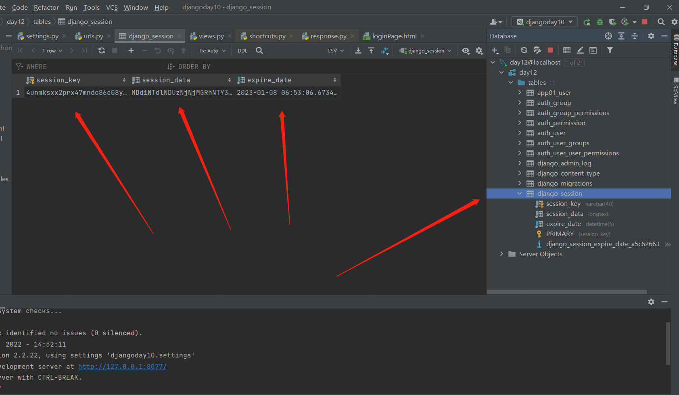Collapse the django_session table node

(520, 193)
